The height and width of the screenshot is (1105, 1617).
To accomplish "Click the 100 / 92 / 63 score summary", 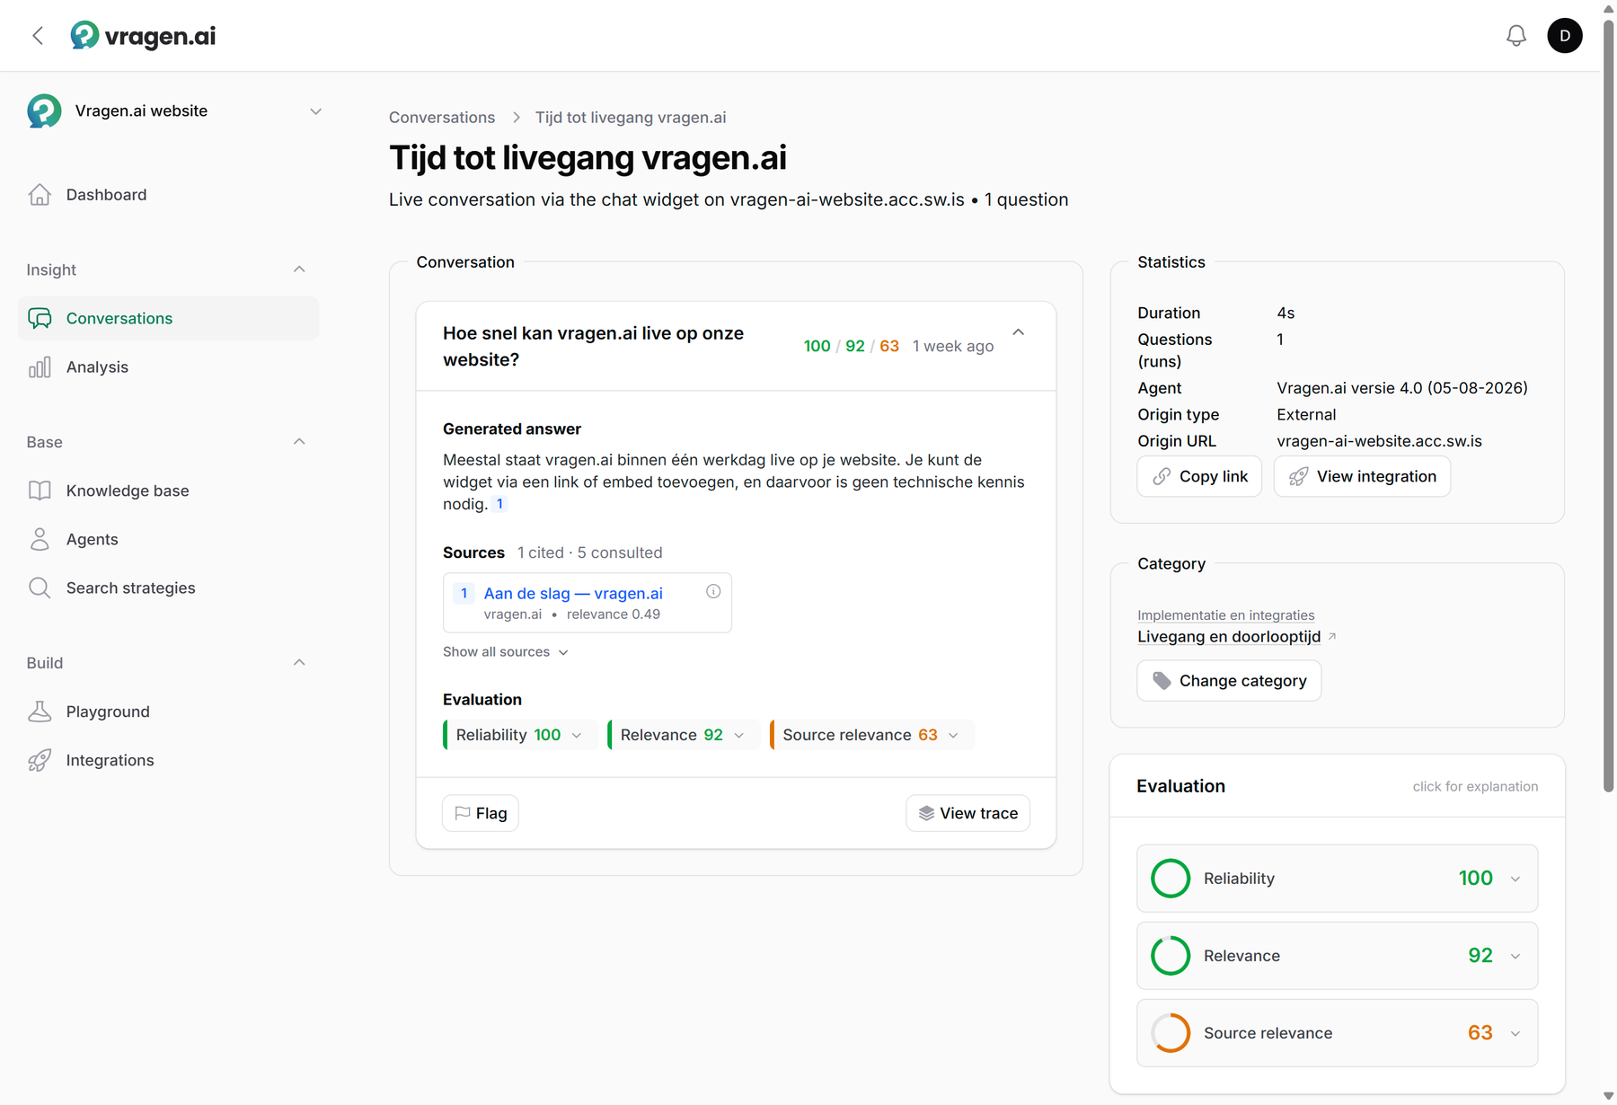I will point(851,347).
